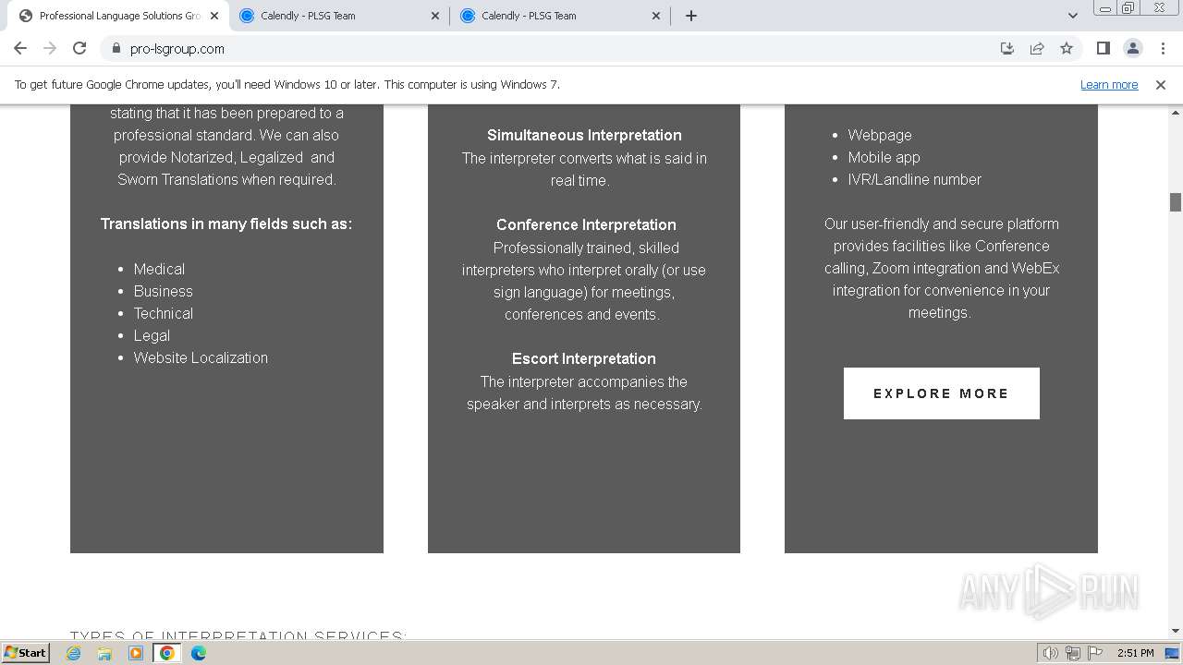Launch Internet Explorer from the taskbar

coord(74,653)
